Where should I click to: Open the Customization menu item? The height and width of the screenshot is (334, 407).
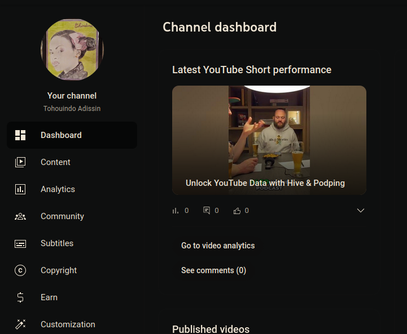tap(72, 324)
